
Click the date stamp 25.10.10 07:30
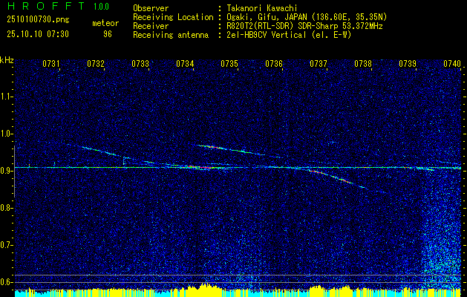point(38,34)
